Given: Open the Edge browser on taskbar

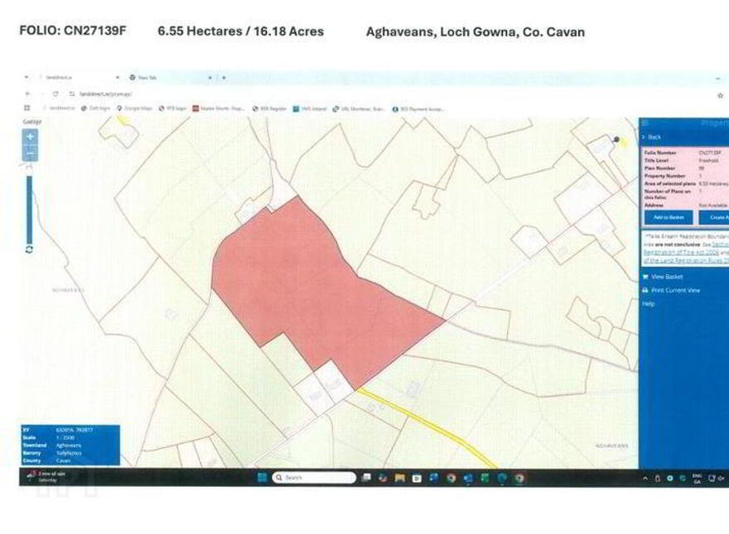Looking at the screenshot, I should point(502,478).
